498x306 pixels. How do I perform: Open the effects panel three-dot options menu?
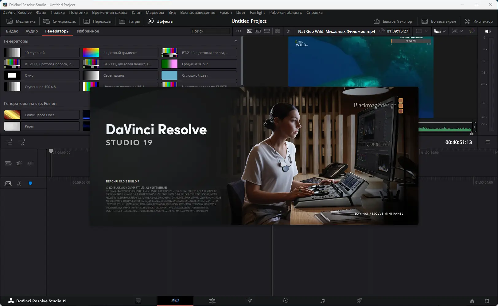pos(238,31)
